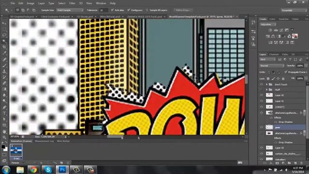Click Lock image pixels brush icon
This screenshot has width=309, height=174.
(x=273, y=78)
